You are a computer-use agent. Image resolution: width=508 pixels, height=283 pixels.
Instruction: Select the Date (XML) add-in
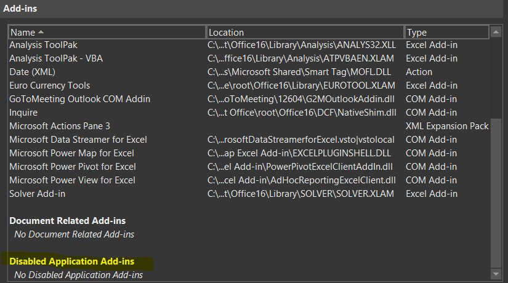tap(249, 72)
